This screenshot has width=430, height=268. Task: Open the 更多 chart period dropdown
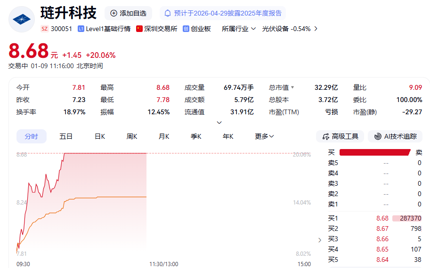(264, 136)
